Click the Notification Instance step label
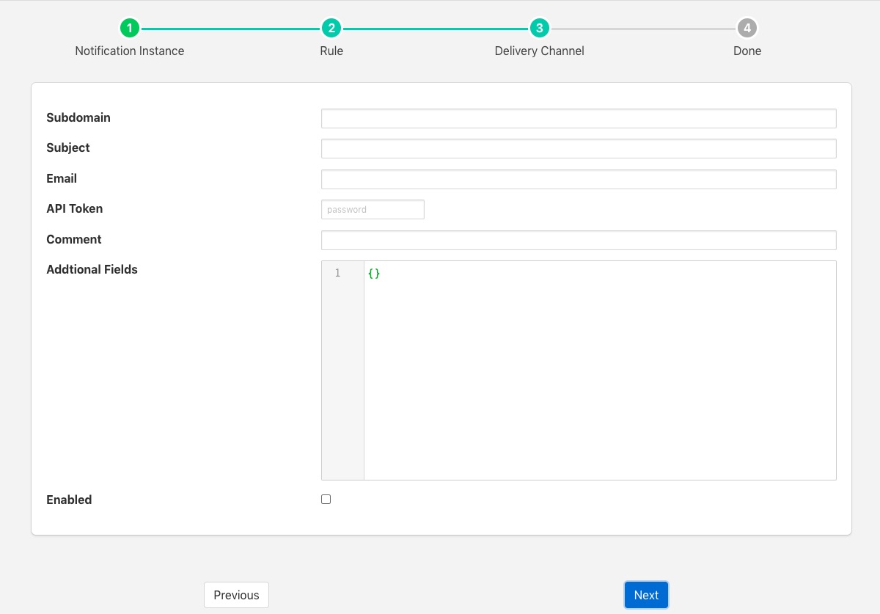The image size is (880, 614). (x=129, y=51)
